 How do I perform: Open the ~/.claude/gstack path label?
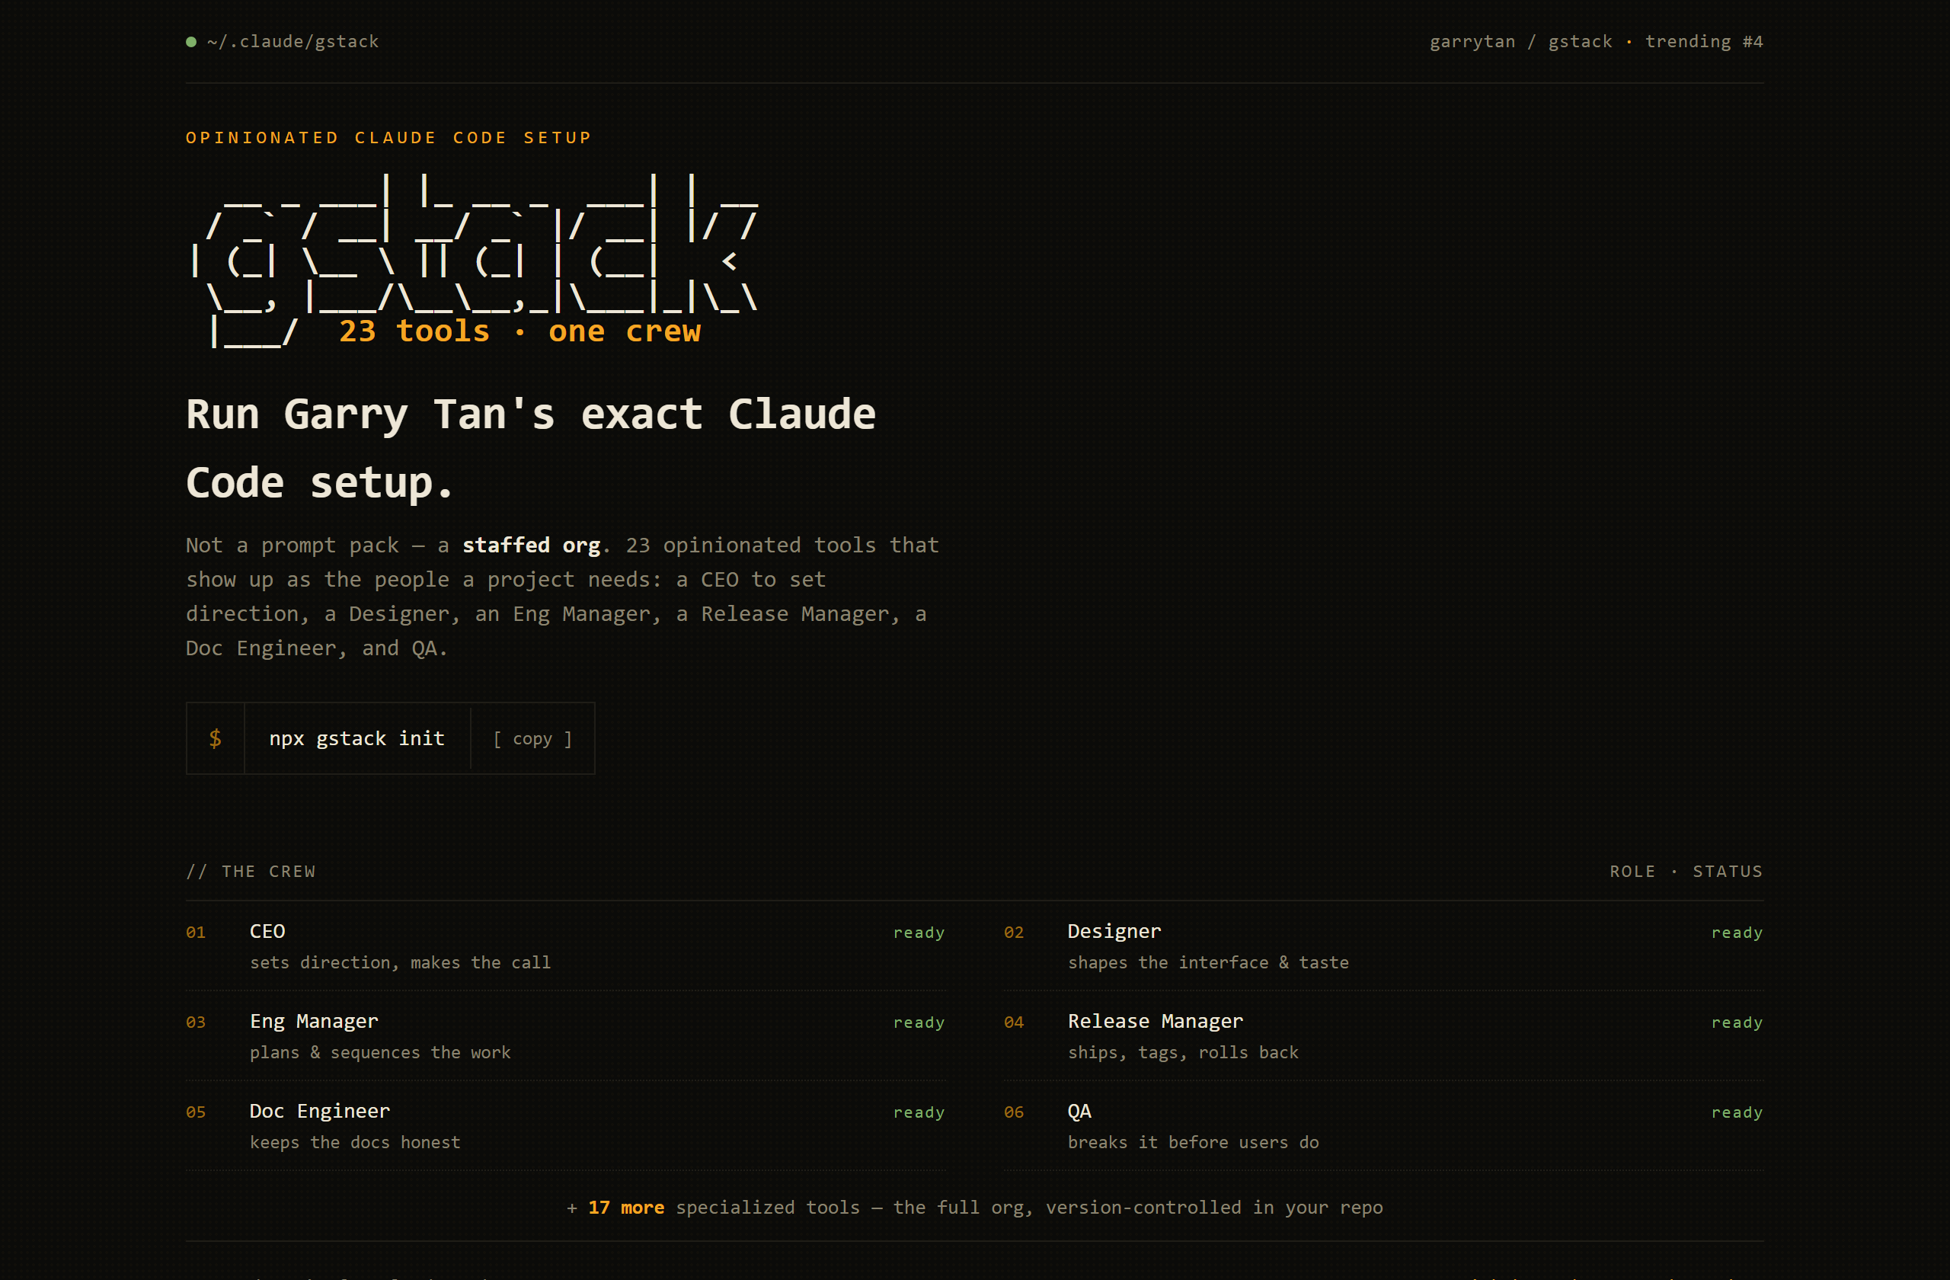point(293,42)
